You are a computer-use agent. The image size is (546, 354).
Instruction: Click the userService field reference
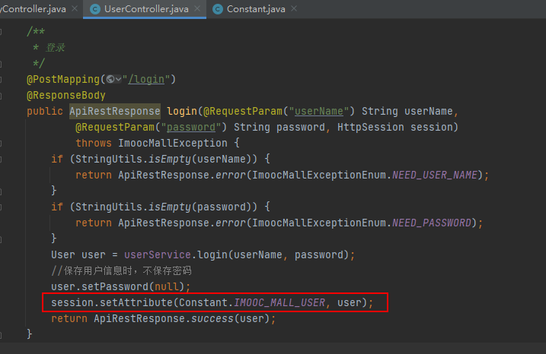(158, 254)
